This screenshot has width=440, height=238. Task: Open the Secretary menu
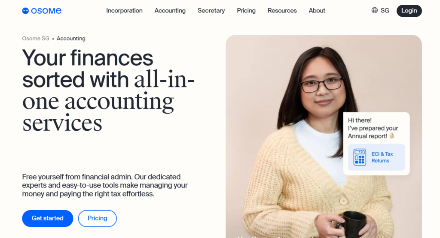(x=211, y=11)
